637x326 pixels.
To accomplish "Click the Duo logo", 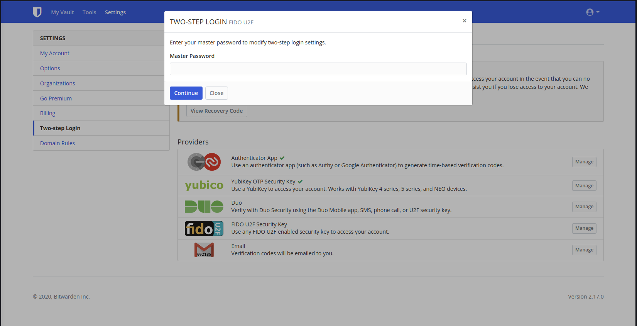I will coord(204,207).
